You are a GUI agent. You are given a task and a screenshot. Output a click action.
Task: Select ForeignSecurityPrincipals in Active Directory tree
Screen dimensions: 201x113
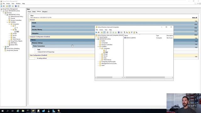click(108, 62)
